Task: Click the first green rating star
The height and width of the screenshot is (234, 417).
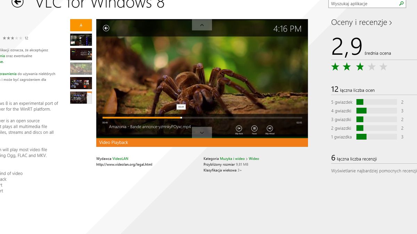Action: 335,67
